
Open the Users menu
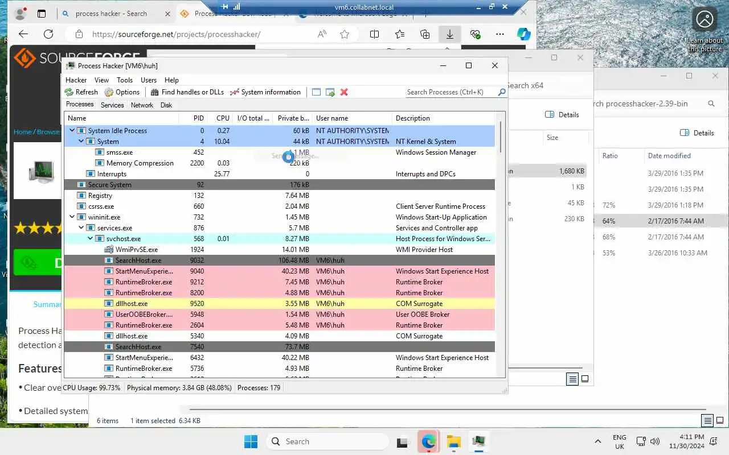click(149, 80)
